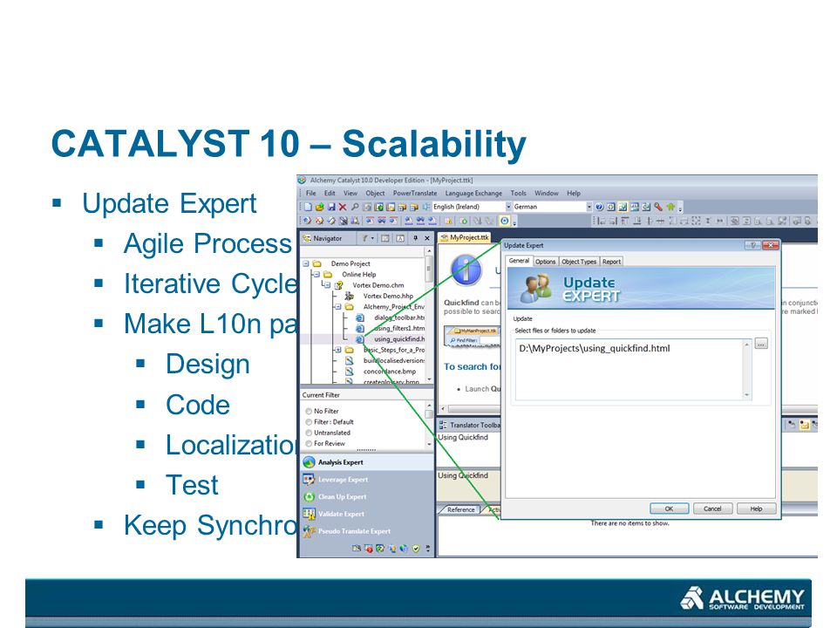Click the Translator Toolbar list icon
837x628 pixels.
443,425
